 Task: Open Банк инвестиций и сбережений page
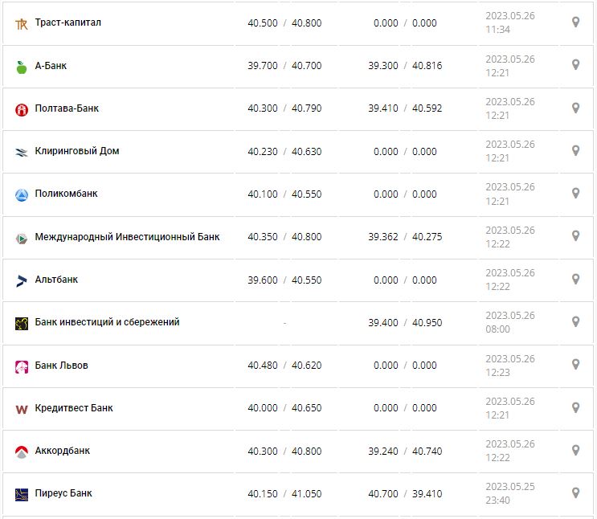tap(107, 322)
